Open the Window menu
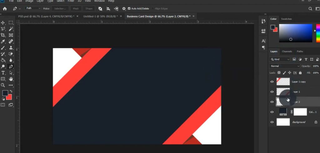Image resolution: width=320 pixels, height=153 pixels. coord(99,1)
